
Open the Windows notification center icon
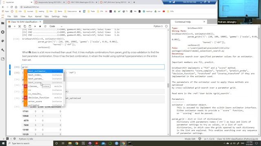[x=257, y=143]
